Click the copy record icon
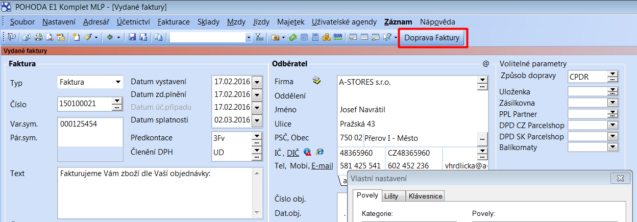The image size is (637, 222). pos(158,37)
